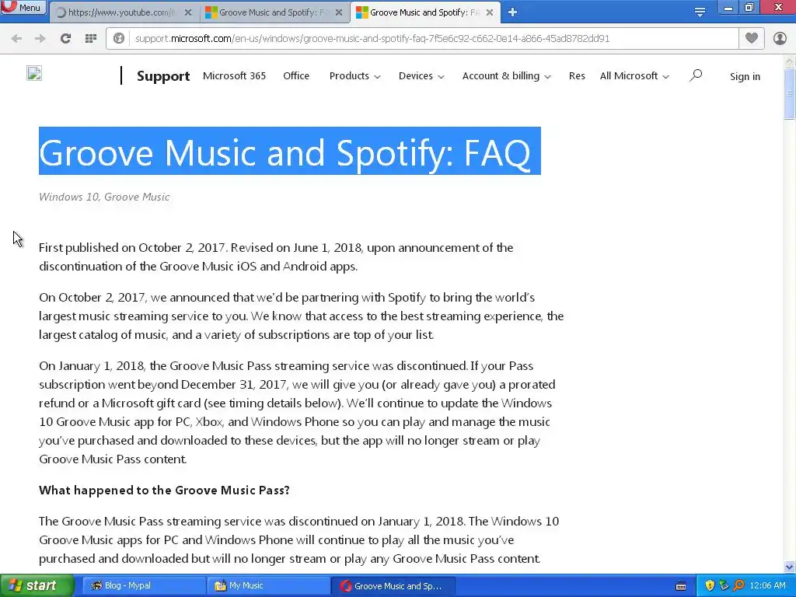Open Office navigation link

coord(296,75)
